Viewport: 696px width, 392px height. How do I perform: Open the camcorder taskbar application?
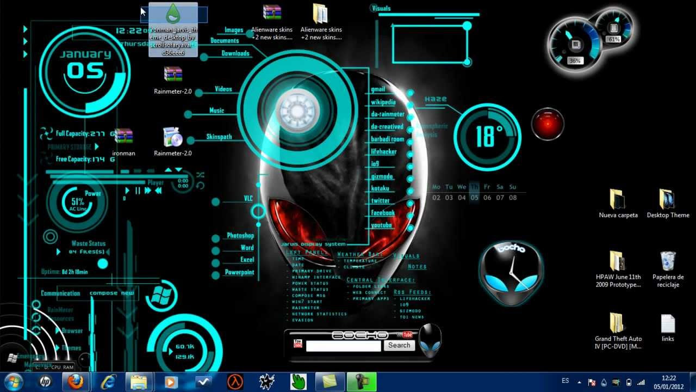coord(362,382)
